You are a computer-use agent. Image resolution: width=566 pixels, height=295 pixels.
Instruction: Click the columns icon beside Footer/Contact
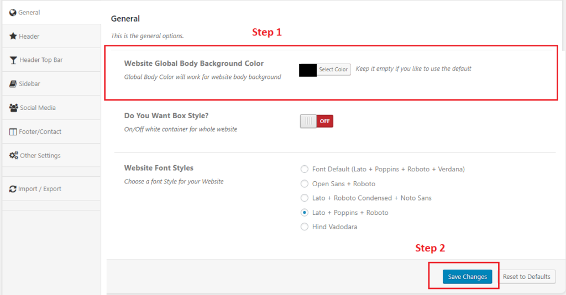click(x=13, y=132)
